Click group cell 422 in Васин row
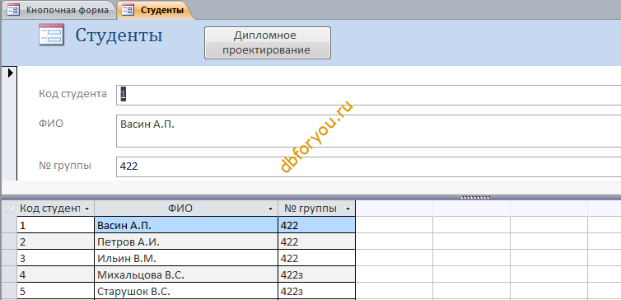Viewport: 621px width, 300px height. coord(316,225)
